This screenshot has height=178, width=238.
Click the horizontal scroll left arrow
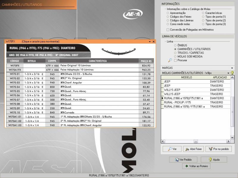(163, 141)
